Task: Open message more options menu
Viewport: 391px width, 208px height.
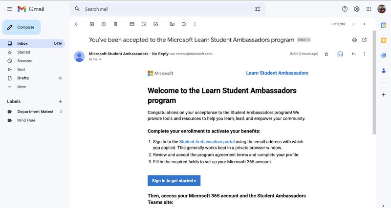Action: [x=364, y=54]
